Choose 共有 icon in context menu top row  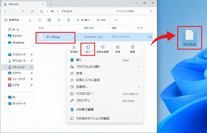click(x=118, y=49)
